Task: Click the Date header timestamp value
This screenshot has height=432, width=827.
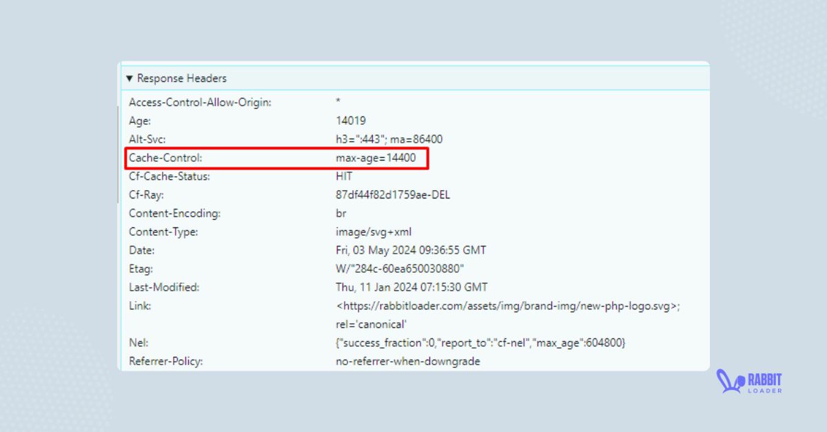Action: [x=411, y=250]
